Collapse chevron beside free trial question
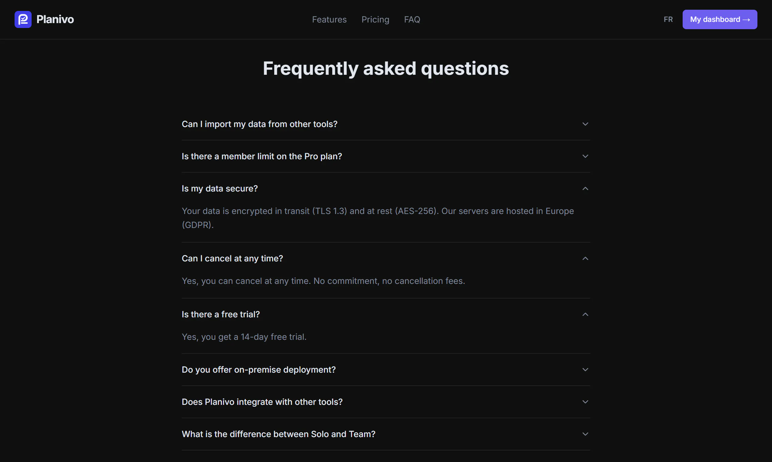This screenshot has width=772, height=462. [585, 315]
